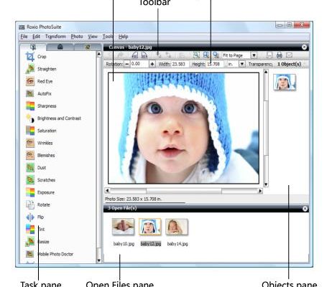Open Brightness and Contrast tool

click(x=53, y=118)
